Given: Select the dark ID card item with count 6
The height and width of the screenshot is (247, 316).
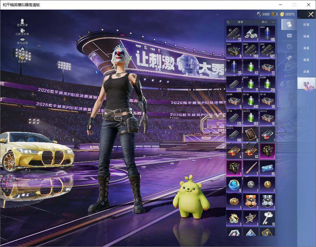Looking at the screenshot, I should pyautogui.click(x=251, y=134).
